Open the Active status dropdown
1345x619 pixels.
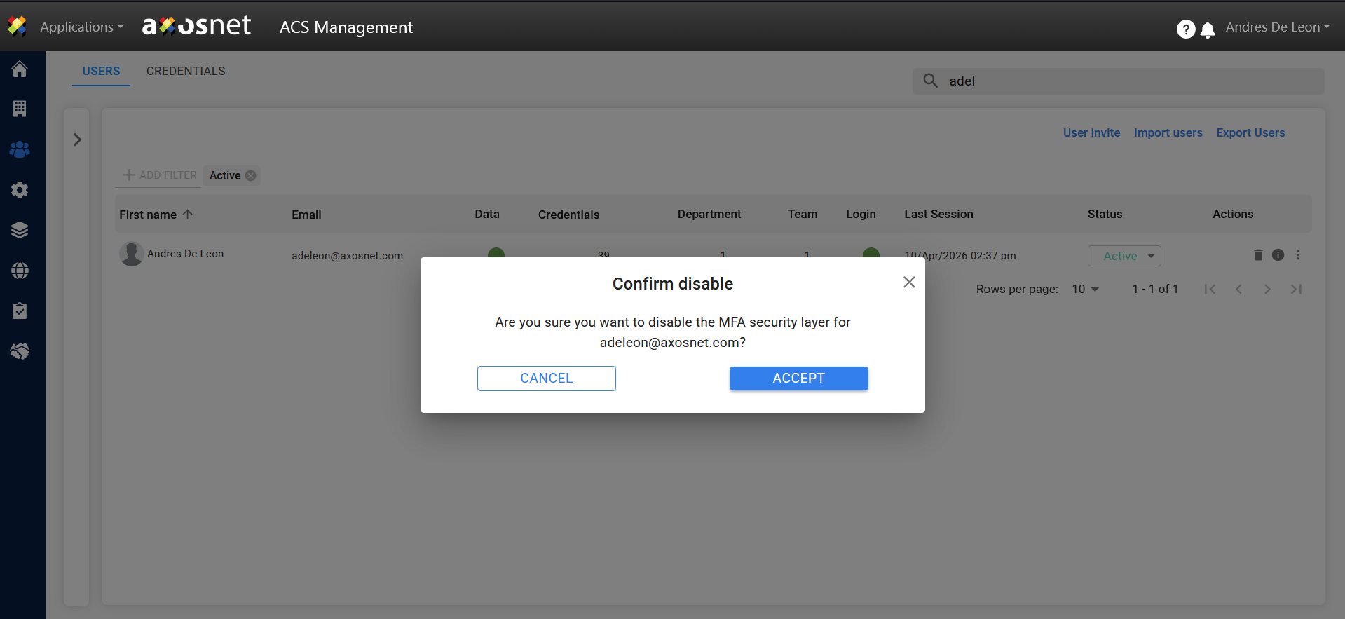(1124, 256)
